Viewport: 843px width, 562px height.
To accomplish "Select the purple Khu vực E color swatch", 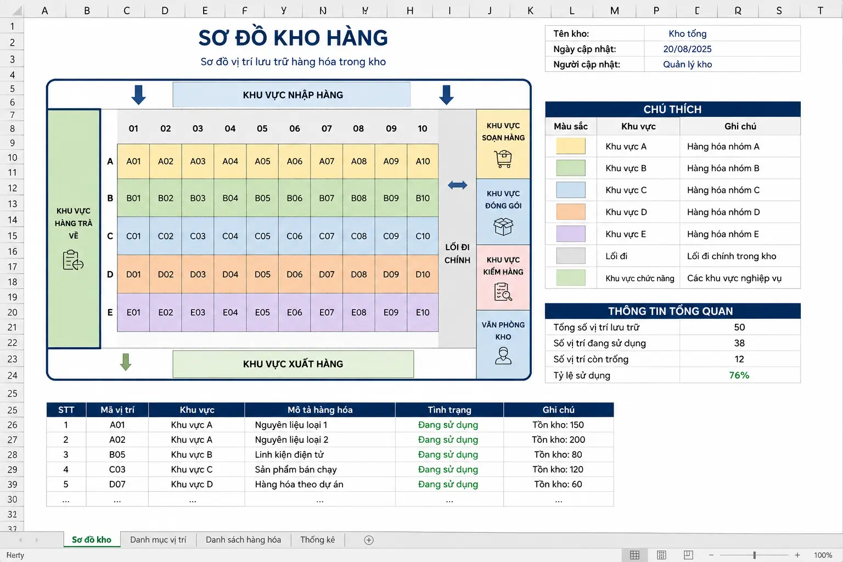I will [571, 234].
